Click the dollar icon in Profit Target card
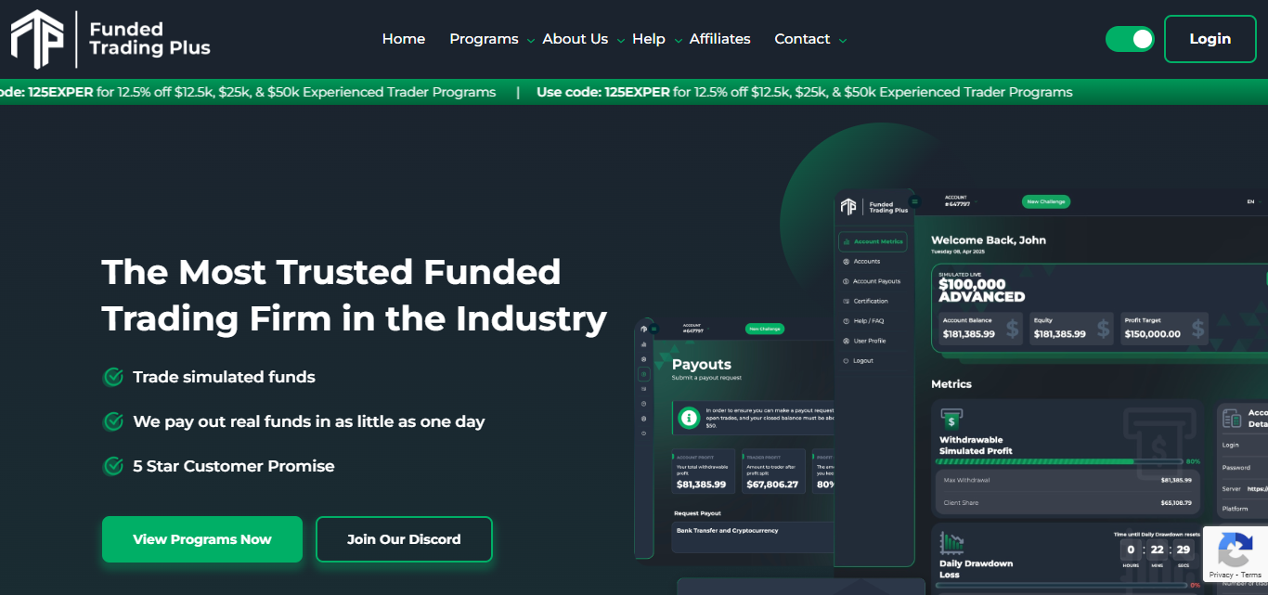Viewport: 1268px width, 595px height. coord(1197,328)
